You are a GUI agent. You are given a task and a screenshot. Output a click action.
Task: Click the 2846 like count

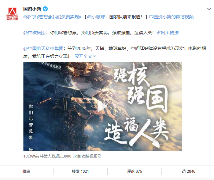point(191,171)
